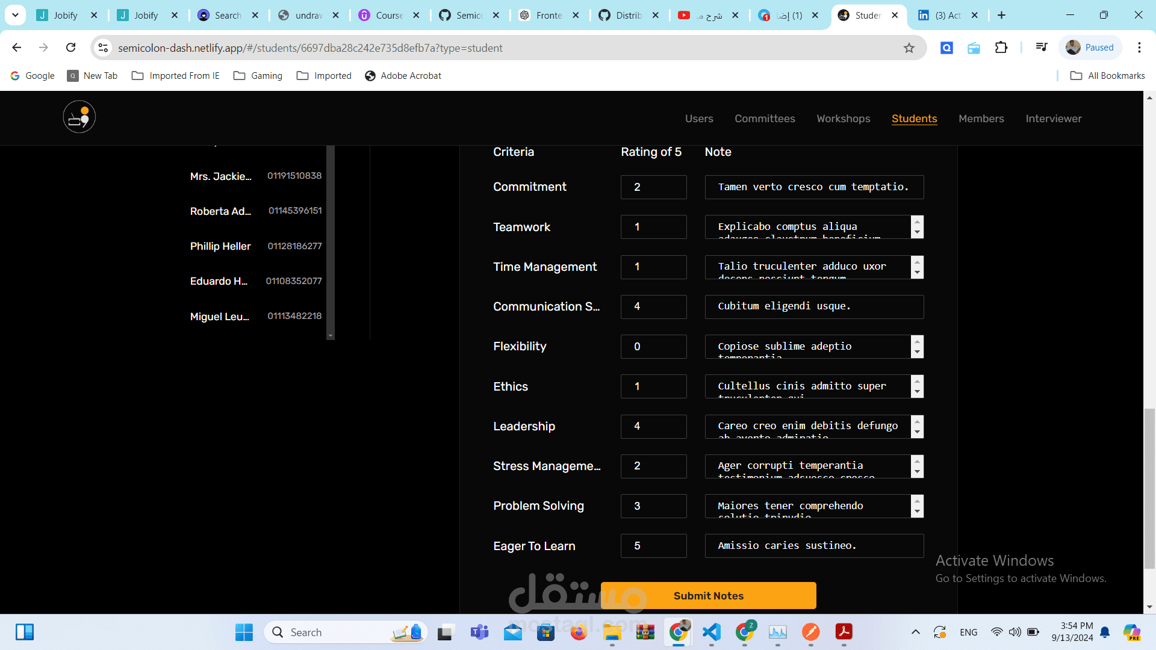Bookmark this page with star icon
The image size is (1156, 650).
pos(909,48)
